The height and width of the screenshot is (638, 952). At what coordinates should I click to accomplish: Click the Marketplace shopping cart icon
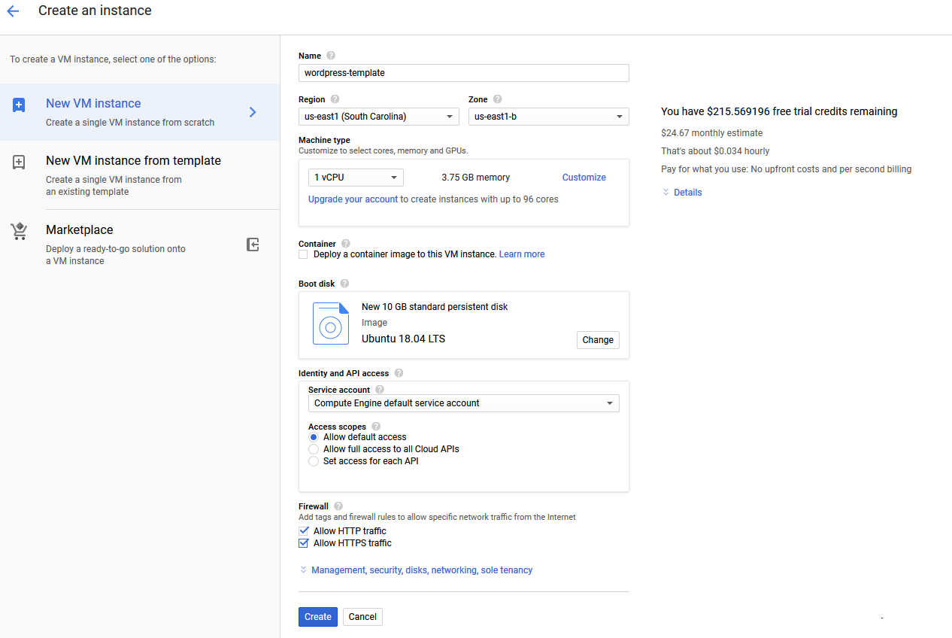(x=19, y=231)
